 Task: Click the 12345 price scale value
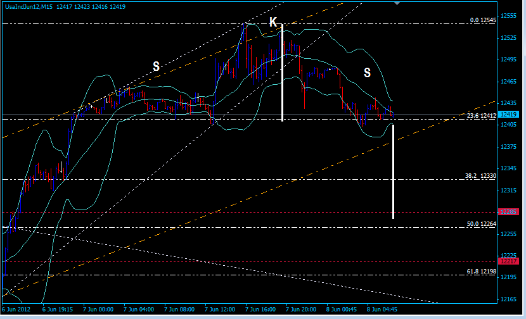pos(508,168)
